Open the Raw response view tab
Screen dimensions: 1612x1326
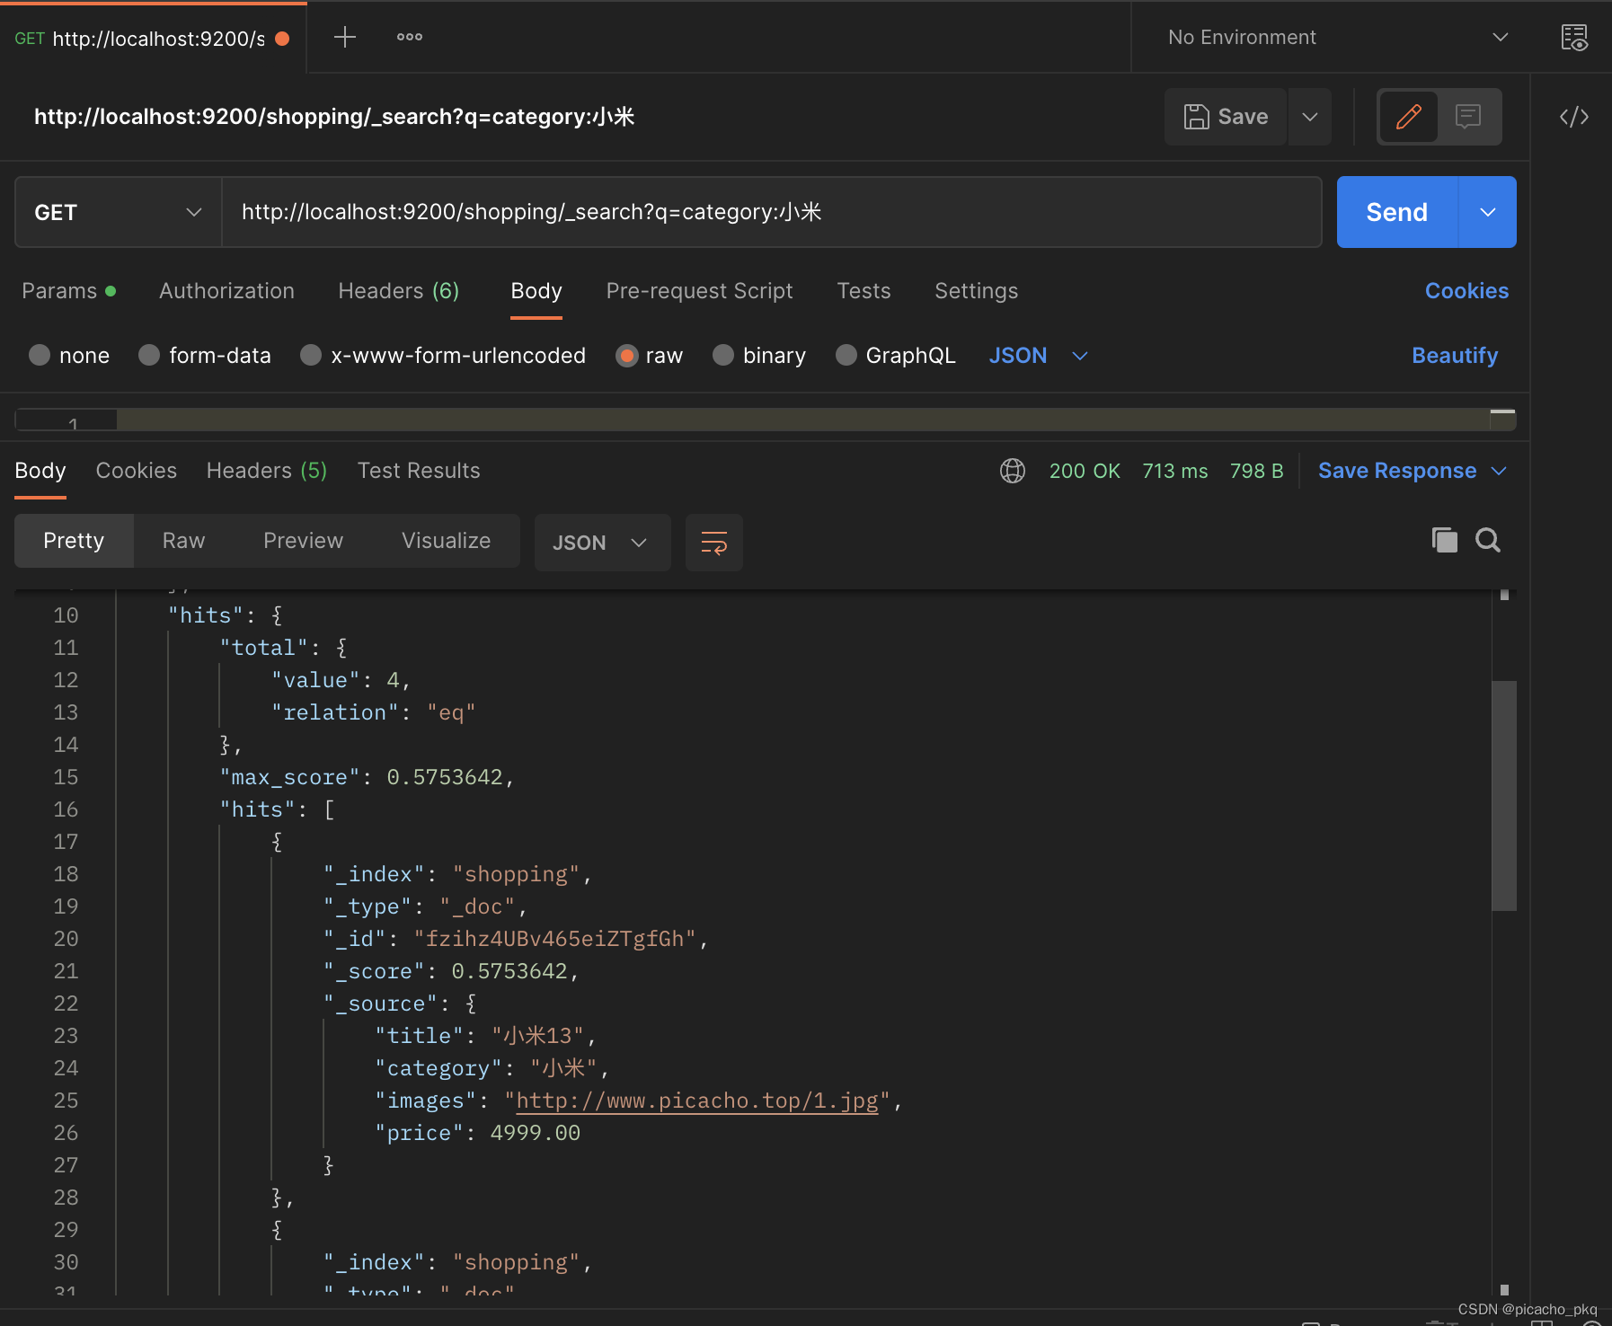point(183,541)
